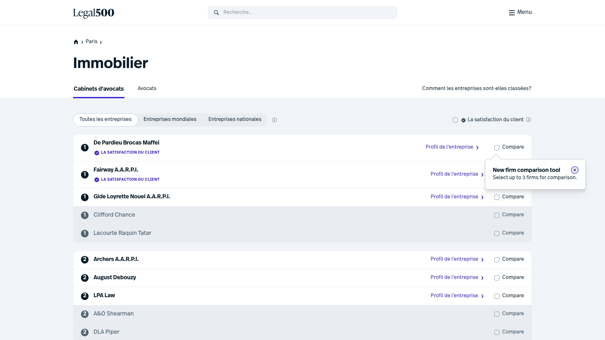Open info tooltip next to filter pills

click(274, 120)
